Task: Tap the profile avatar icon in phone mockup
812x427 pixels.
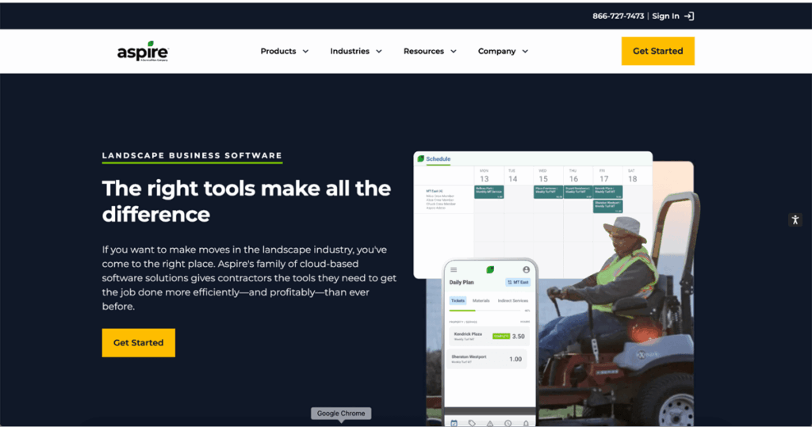Action: click(x=526, y=270)
